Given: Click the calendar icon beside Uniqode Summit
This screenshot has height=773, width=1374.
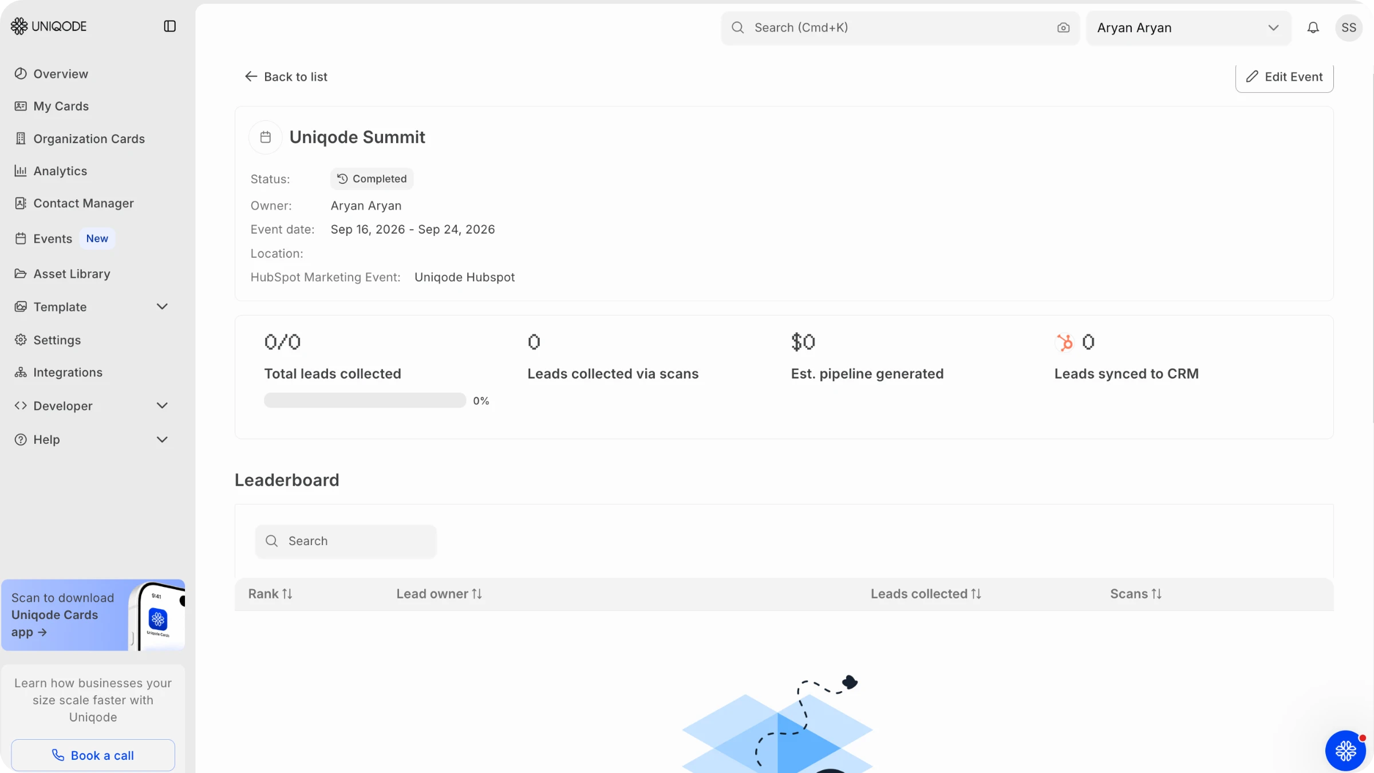Looking at the screenshot, I should pos(266,137).
